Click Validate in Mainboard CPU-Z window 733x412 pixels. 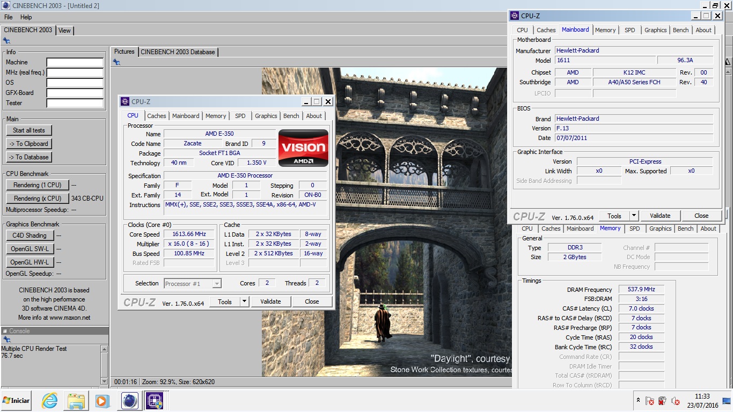660,216
